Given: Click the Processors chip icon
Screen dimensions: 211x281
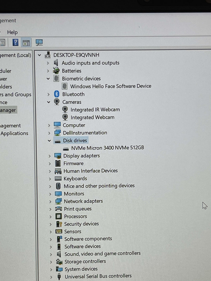Looking at the screenshot, I should click(x=59, y=216).
